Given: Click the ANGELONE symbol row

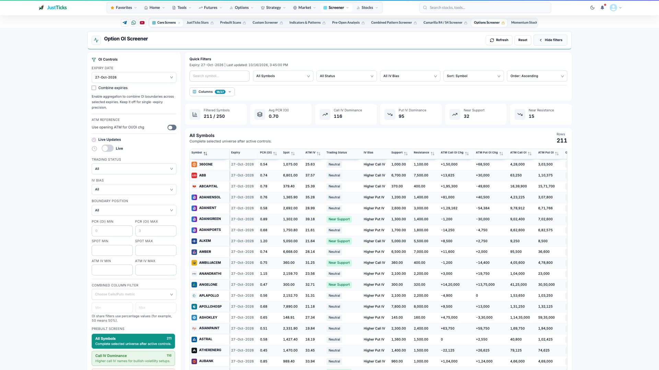Looking at the screenshot, I should click(378, 285).
